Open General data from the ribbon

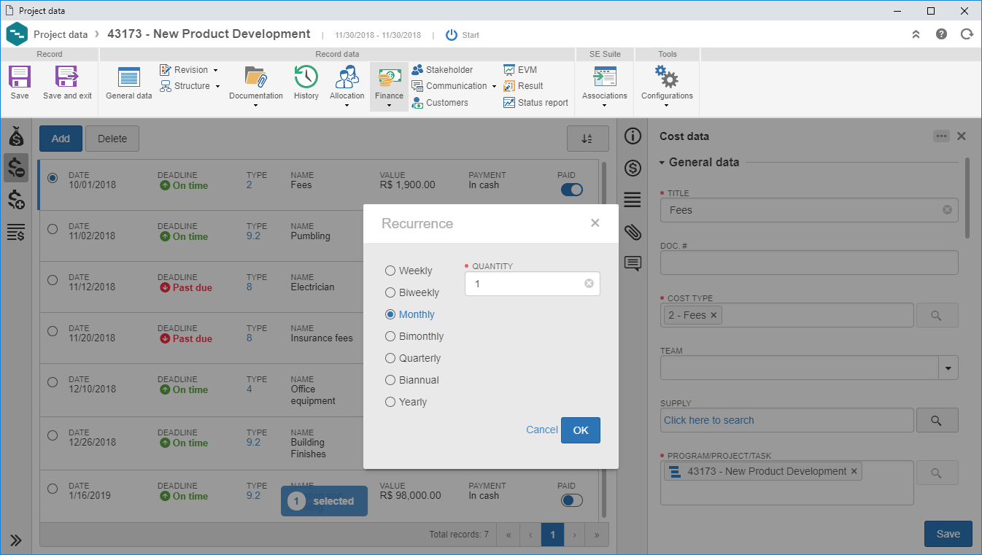point(128,77)
